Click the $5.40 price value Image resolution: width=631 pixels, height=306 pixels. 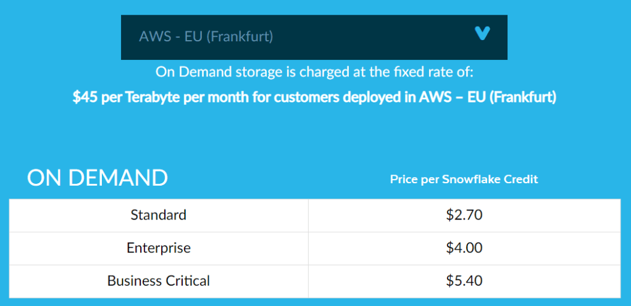(464, 281)
